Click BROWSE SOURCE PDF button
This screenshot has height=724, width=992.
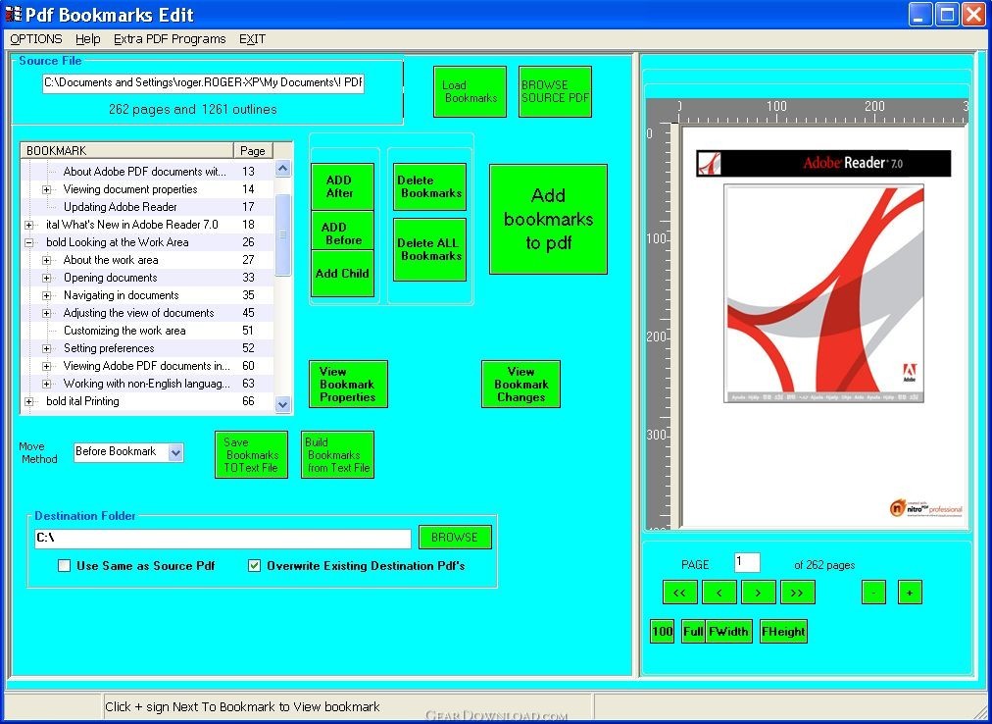(555, 92)
